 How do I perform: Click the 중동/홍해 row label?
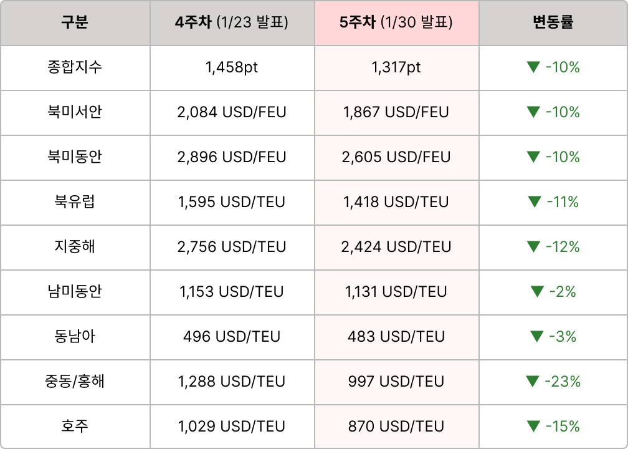coord(75,382)
